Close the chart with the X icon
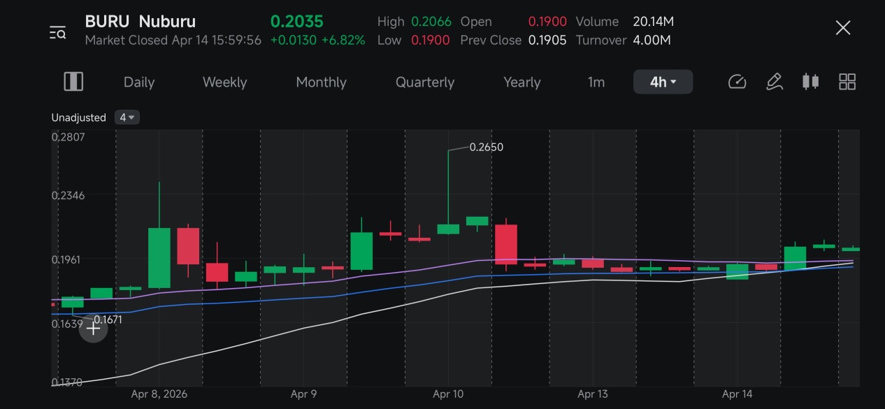The height and width of the screenshot is (409, 885). [x=843, y=28]
